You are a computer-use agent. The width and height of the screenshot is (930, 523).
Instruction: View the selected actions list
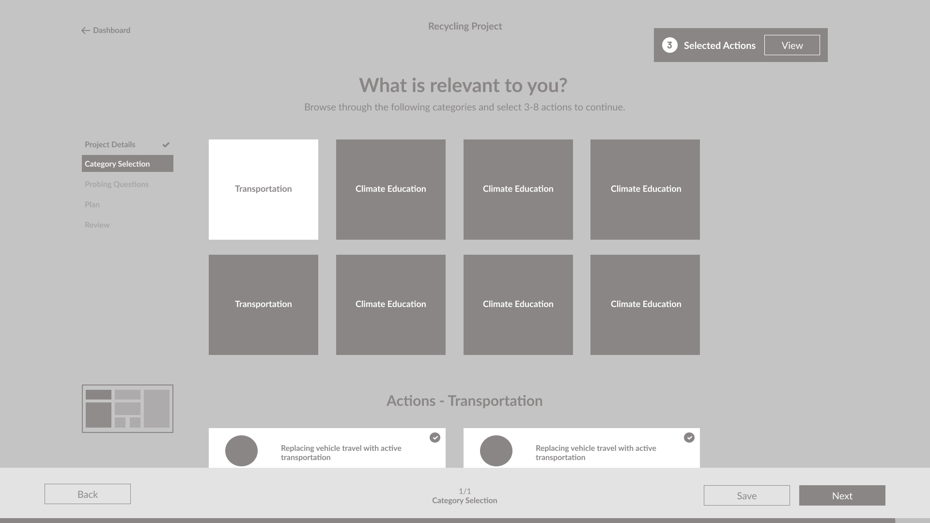(792, 45)
